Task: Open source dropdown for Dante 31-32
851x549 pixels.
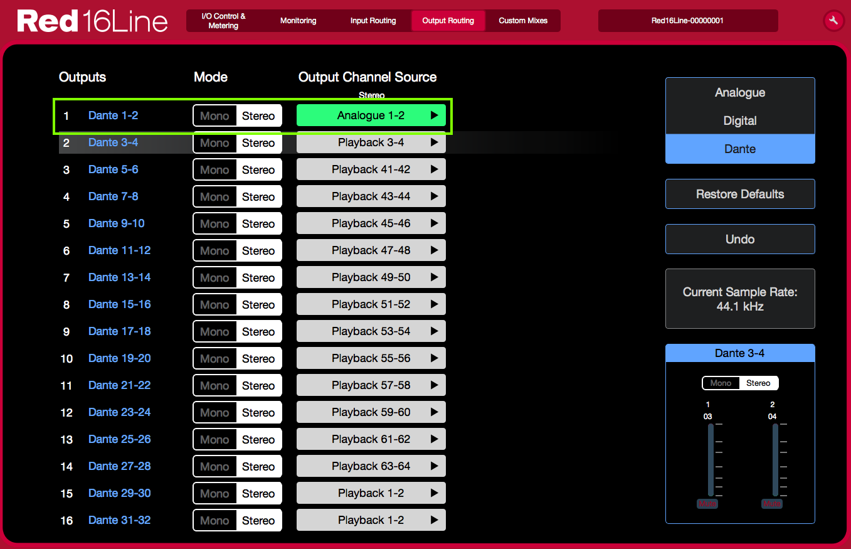Action: tap(371, 520)
